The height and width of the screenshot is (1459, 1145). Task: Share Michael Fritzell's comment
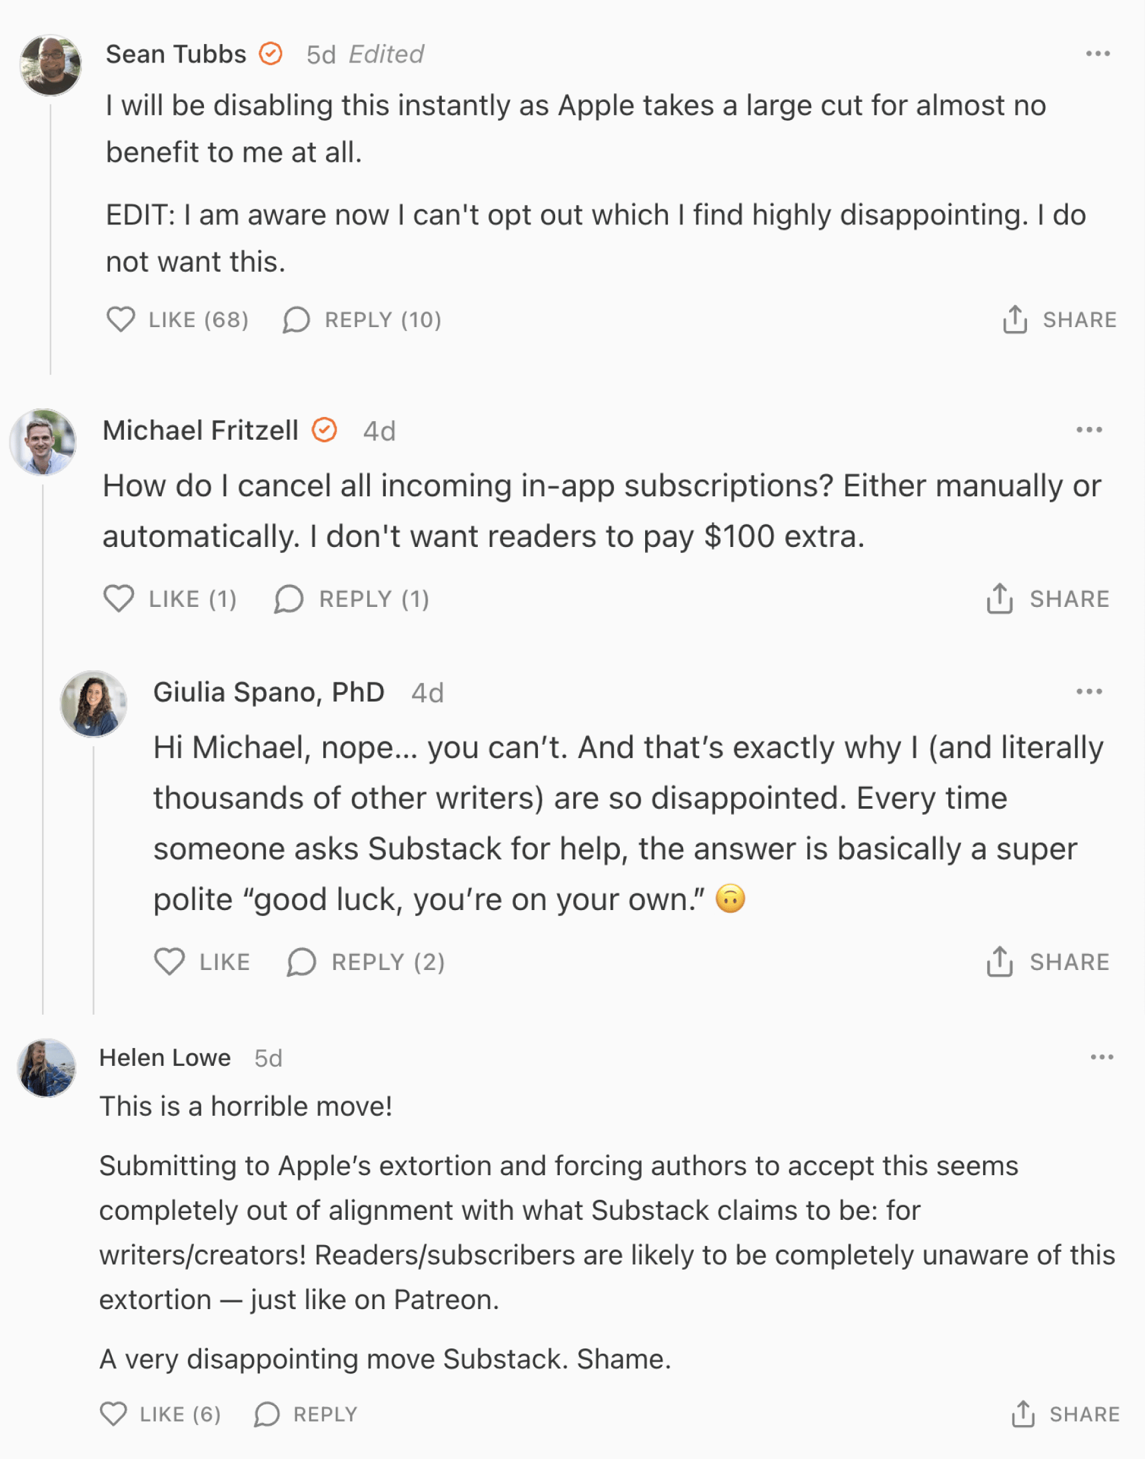click(x=1047, y=598)
